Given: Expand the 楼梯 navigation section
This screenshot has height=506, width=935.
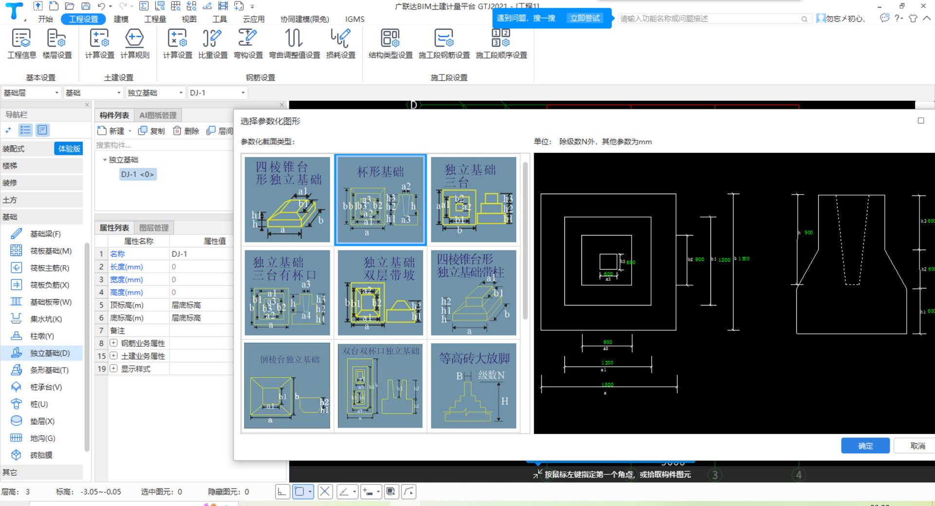Looking at the screenshot, I should tap(41, 166).
